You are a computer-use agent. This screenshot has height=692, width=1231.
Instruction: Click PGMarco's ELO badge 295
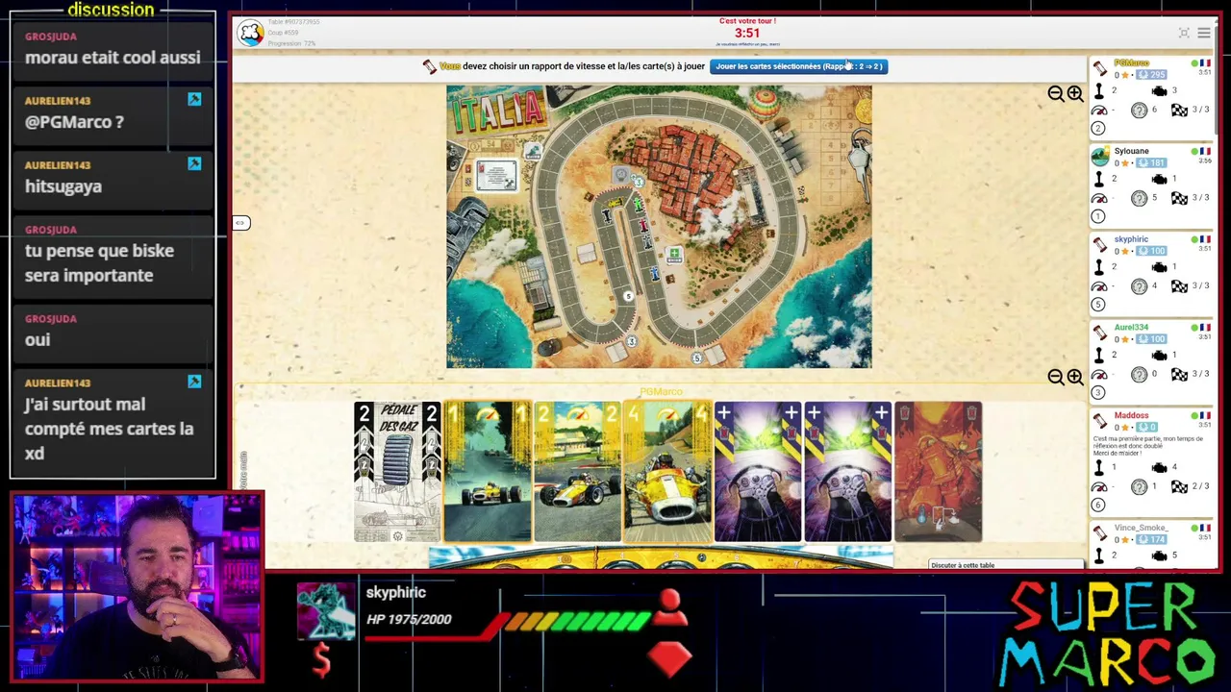(x=1150, y=75)
